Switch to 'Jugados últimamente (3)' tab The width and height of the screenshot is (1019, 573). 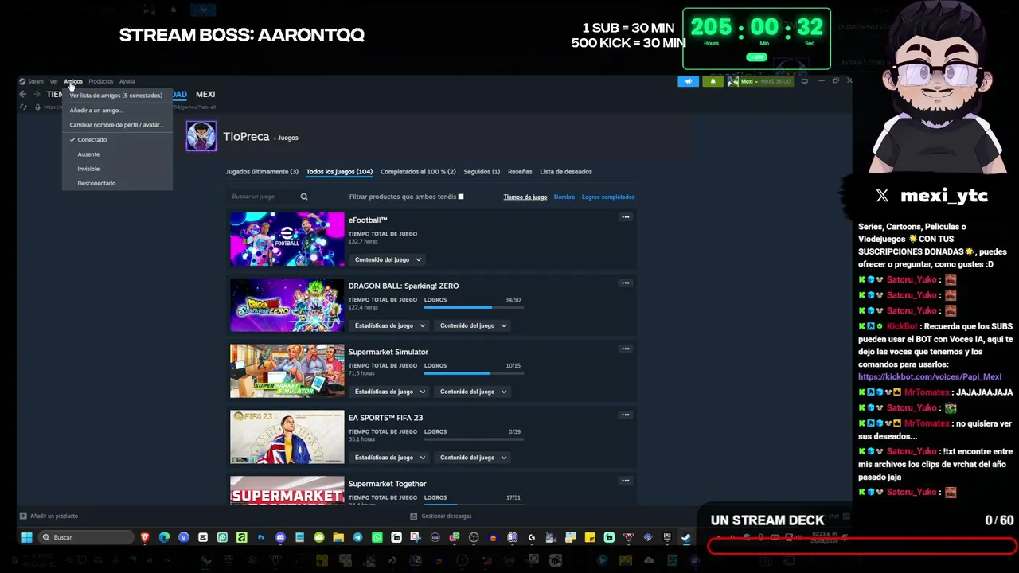262,172
